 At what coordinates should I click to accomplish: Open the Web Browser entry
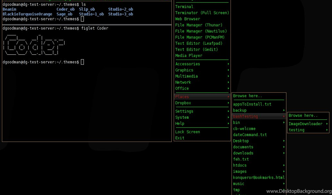tap(202, 19)
